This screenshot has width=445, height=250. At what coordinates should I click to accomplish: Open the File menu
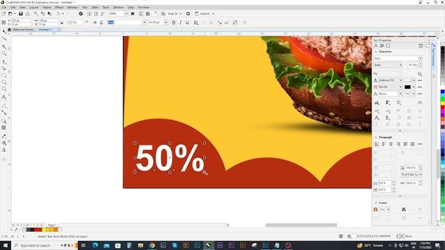click(4, 8)
